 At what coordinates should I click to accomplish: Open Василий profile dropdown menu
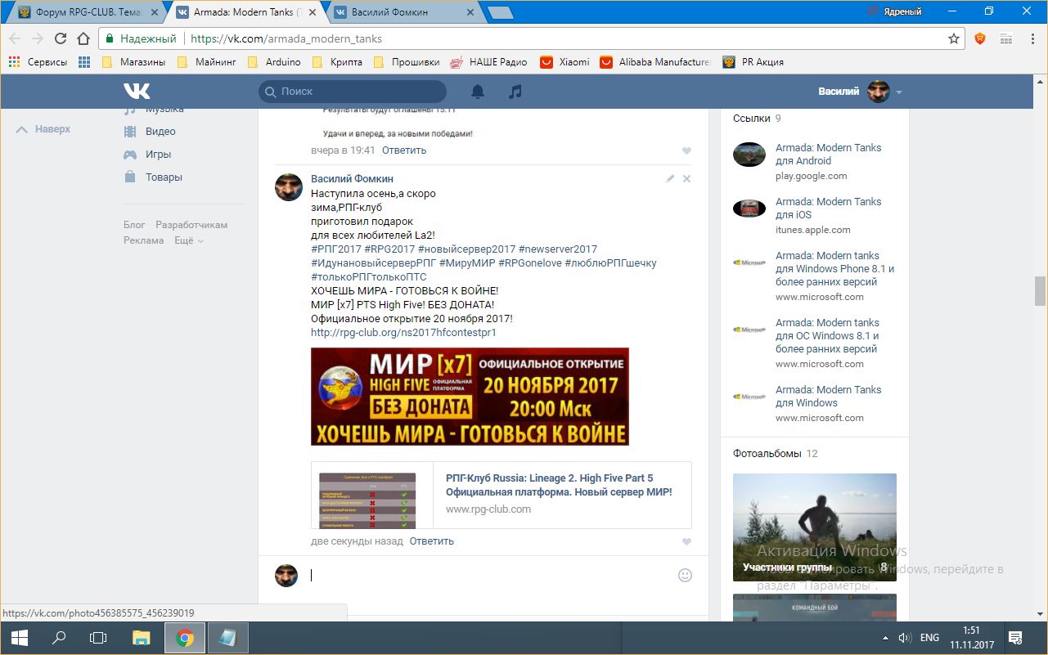pyautogui.click(x=860, y=92)
